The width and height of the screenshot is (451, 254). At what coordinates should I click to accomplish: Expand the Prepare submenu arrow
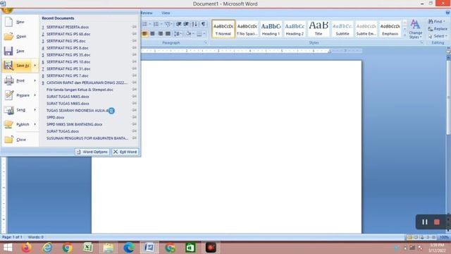(x=35, y=95)
